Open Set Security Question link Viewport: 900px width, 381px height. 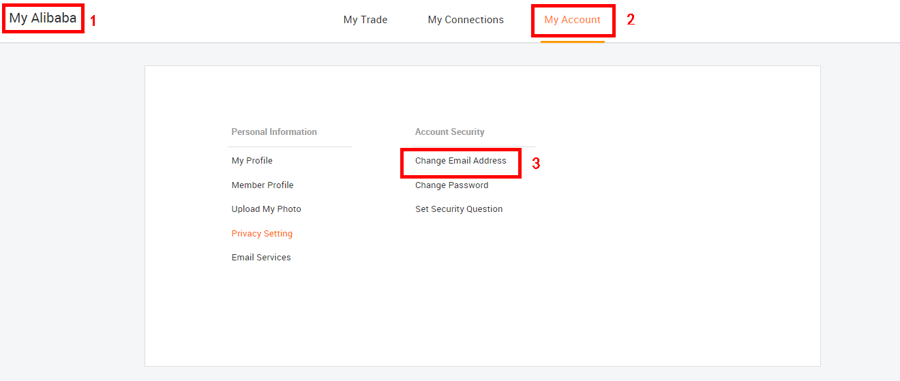[x=459, y=209]
